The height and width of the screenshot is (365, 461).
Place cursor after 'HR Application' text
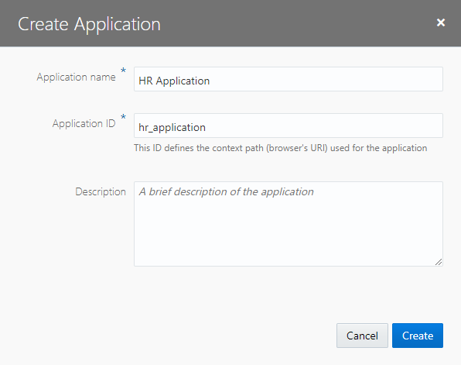[x=210, y=81]
